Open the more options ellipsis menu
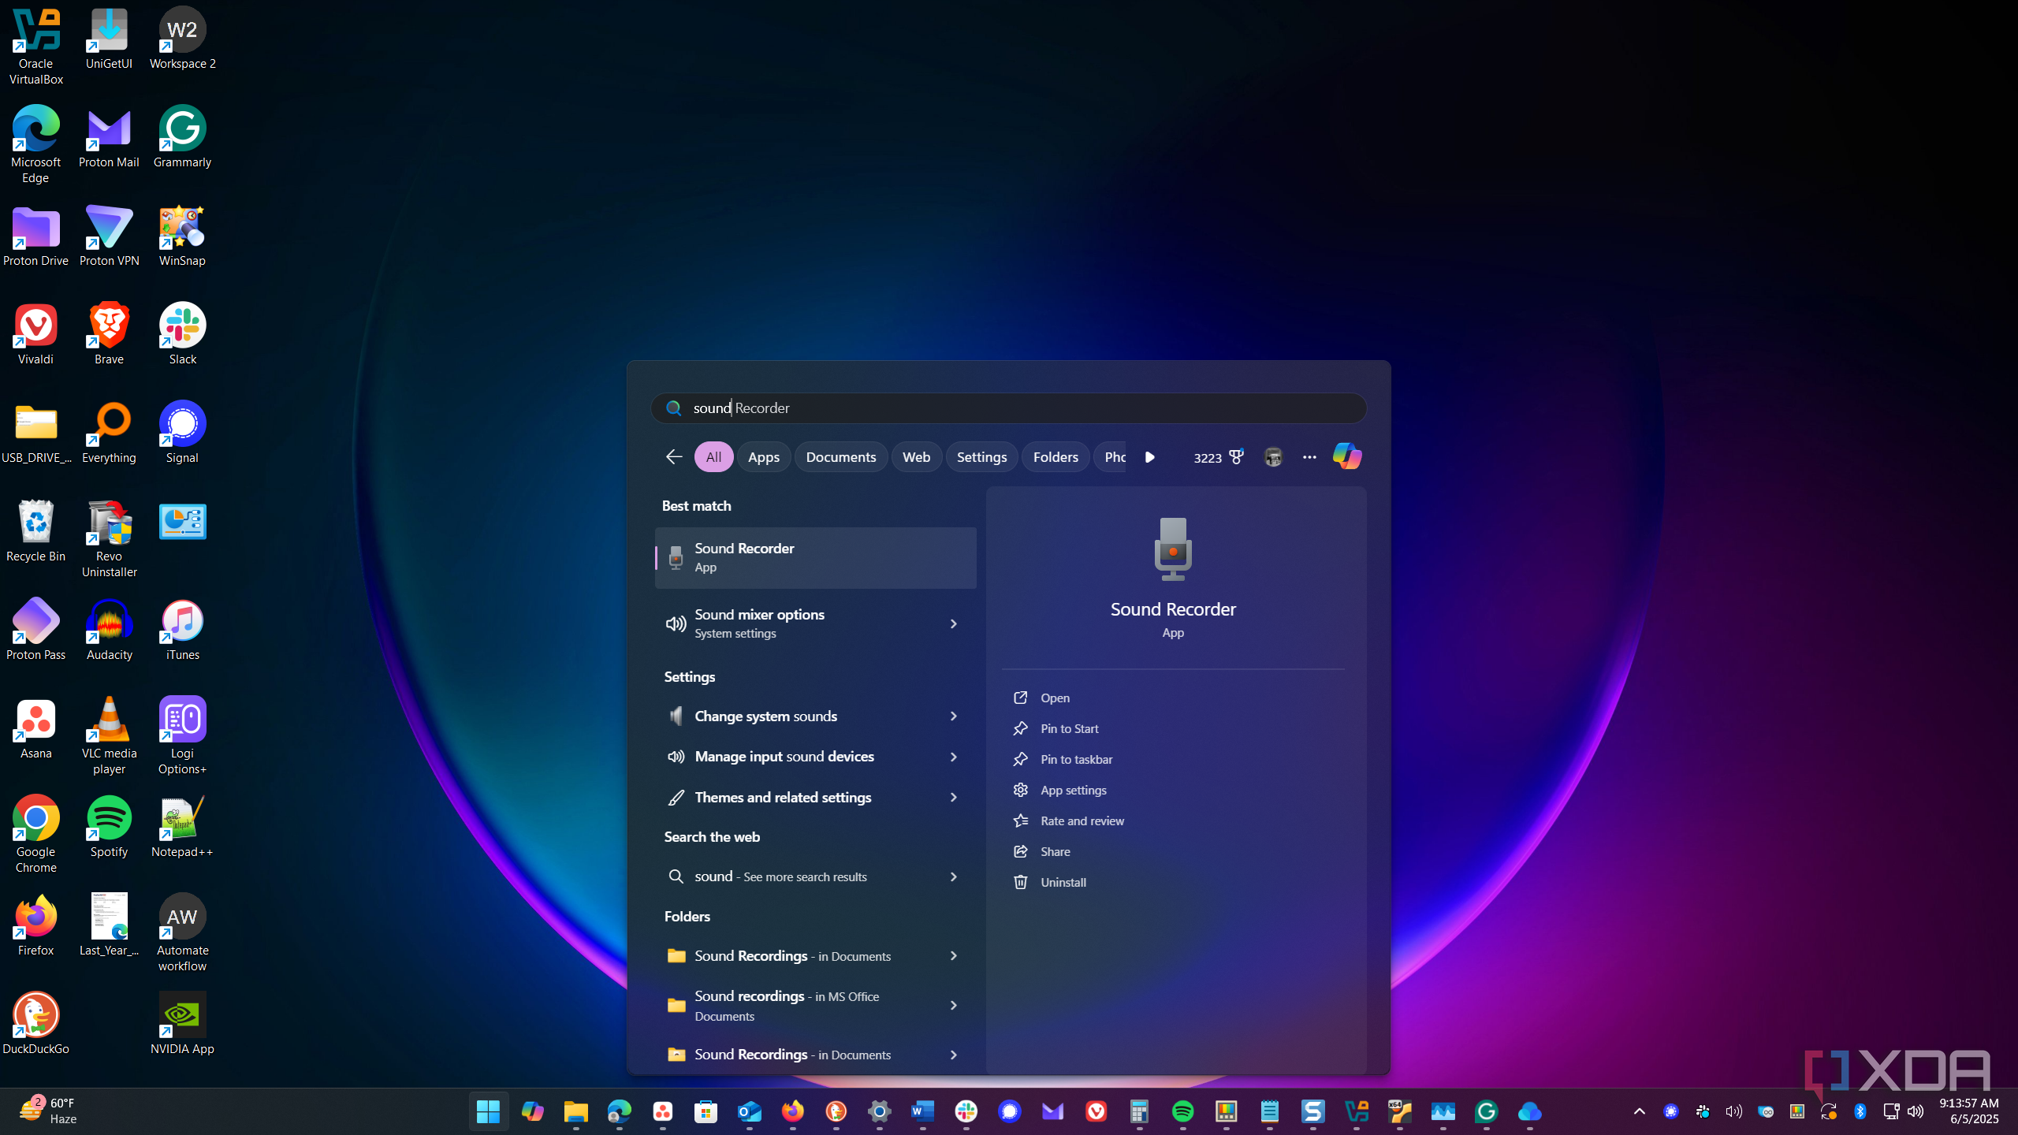Image resolution: width=2018 pixels, height=1135 pixels. coord(1309,457)
